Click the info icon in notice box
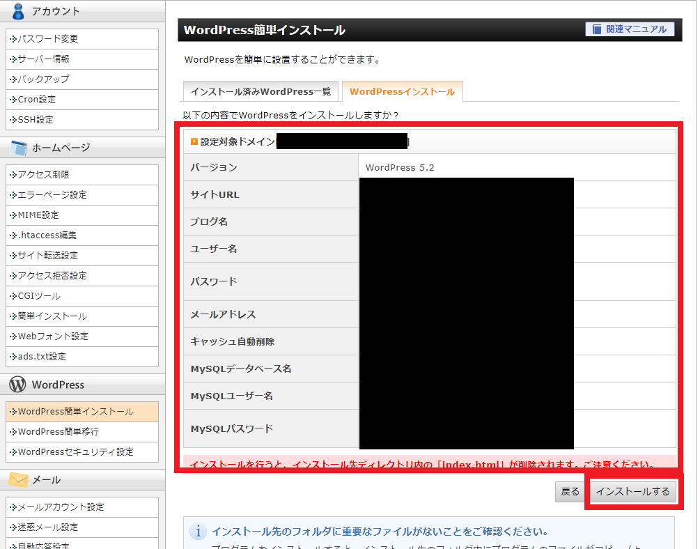The image size is (700, 549). [x=199, y=532]
